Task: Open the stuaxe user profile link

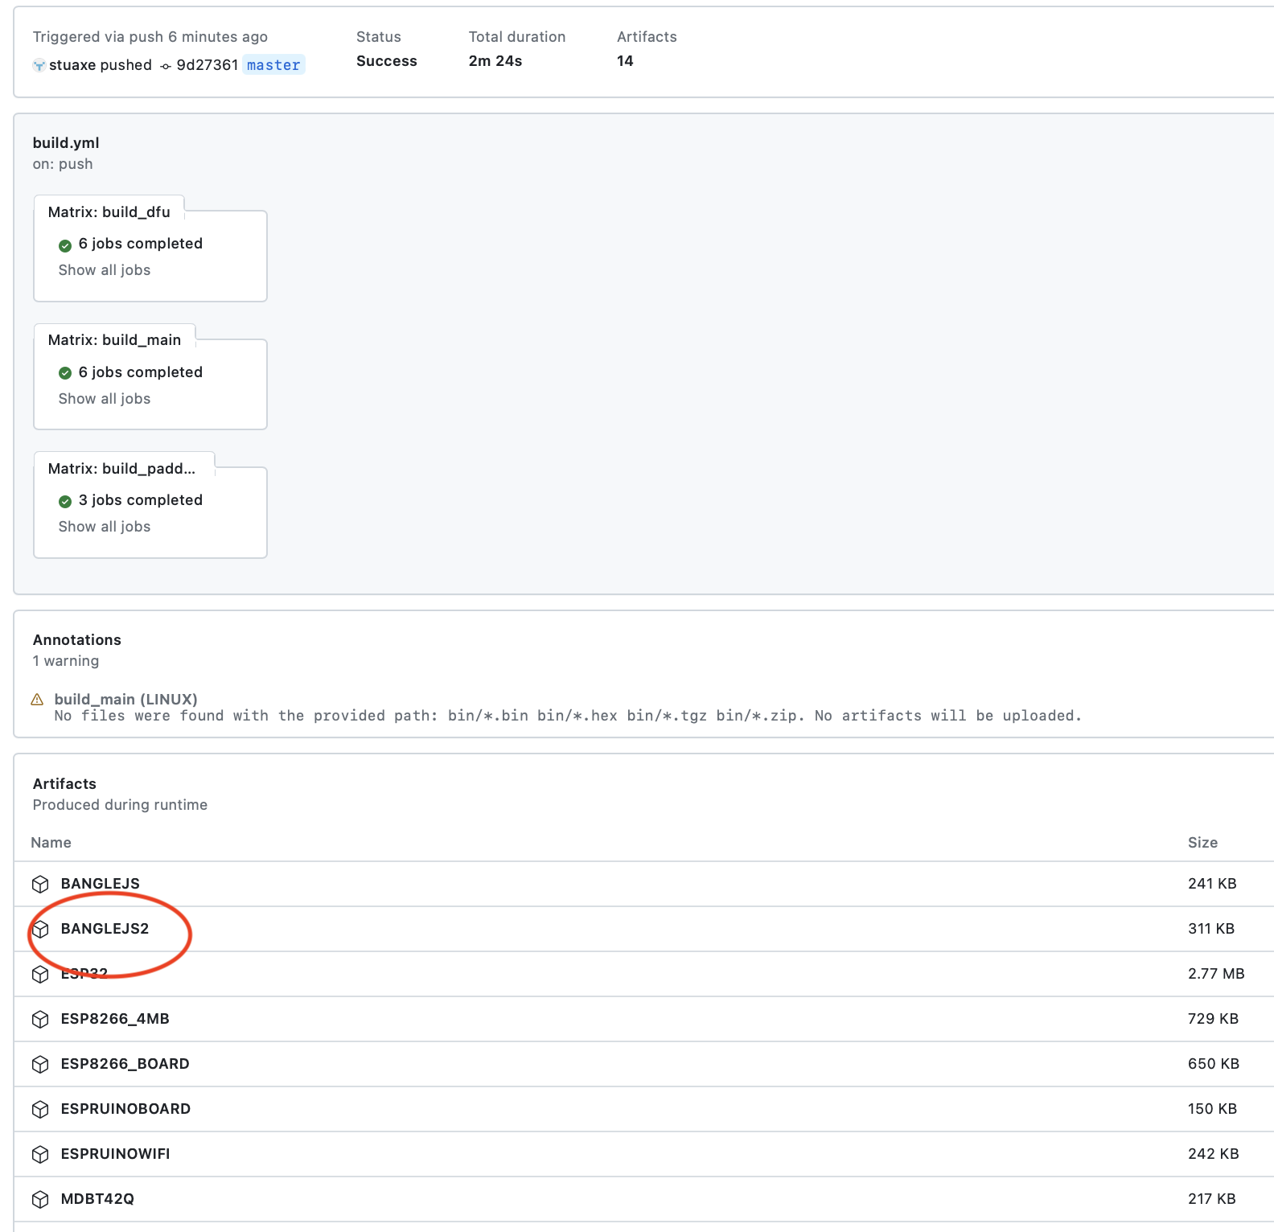Action: 74,65
